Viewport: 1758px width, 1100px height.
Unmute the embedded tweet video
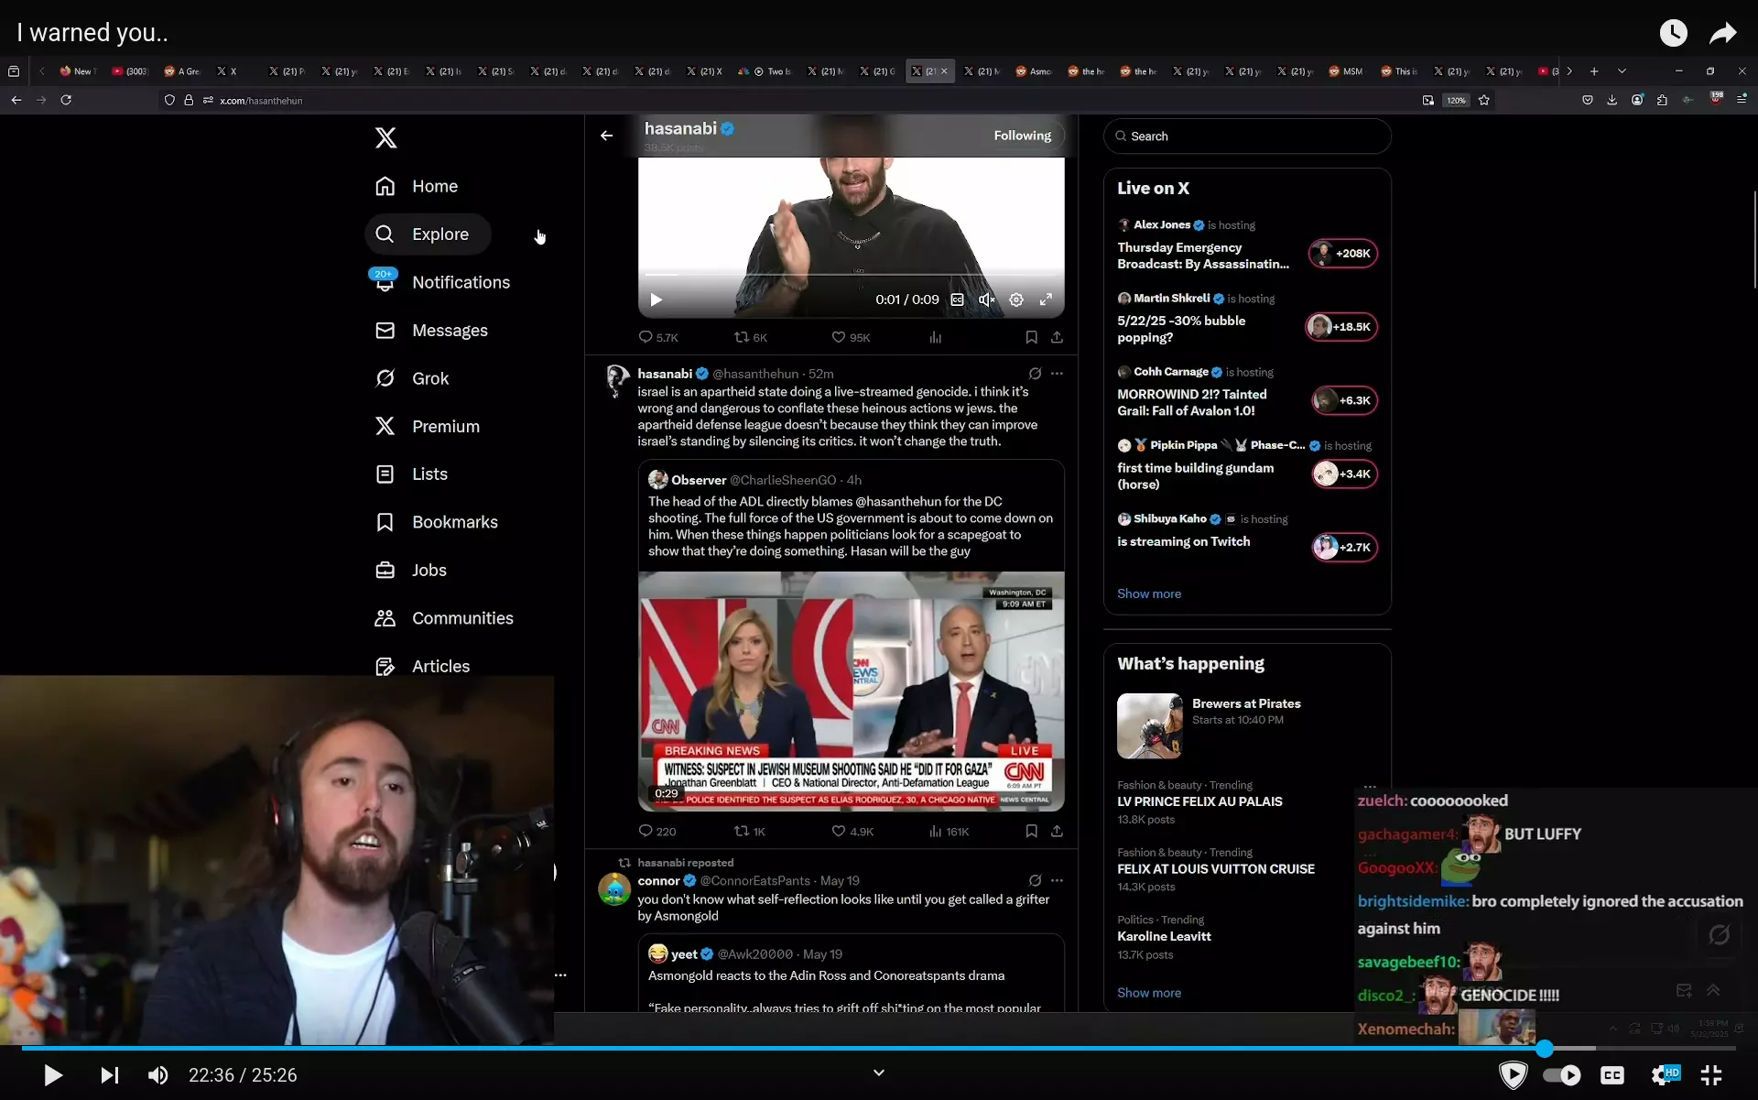(x=986, y=300)
